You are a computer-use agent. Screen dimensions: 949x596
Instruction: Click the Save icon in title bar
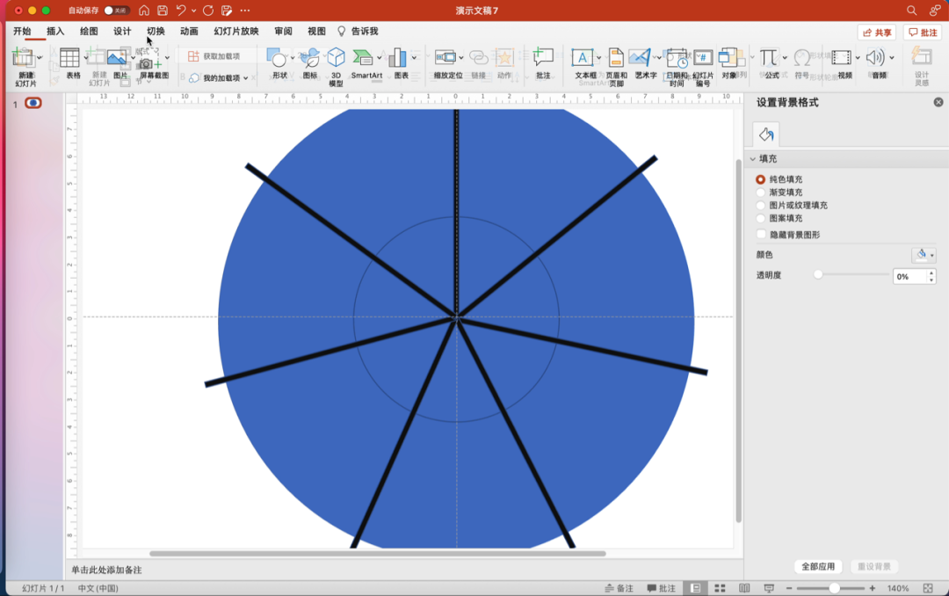click(163, 11)
